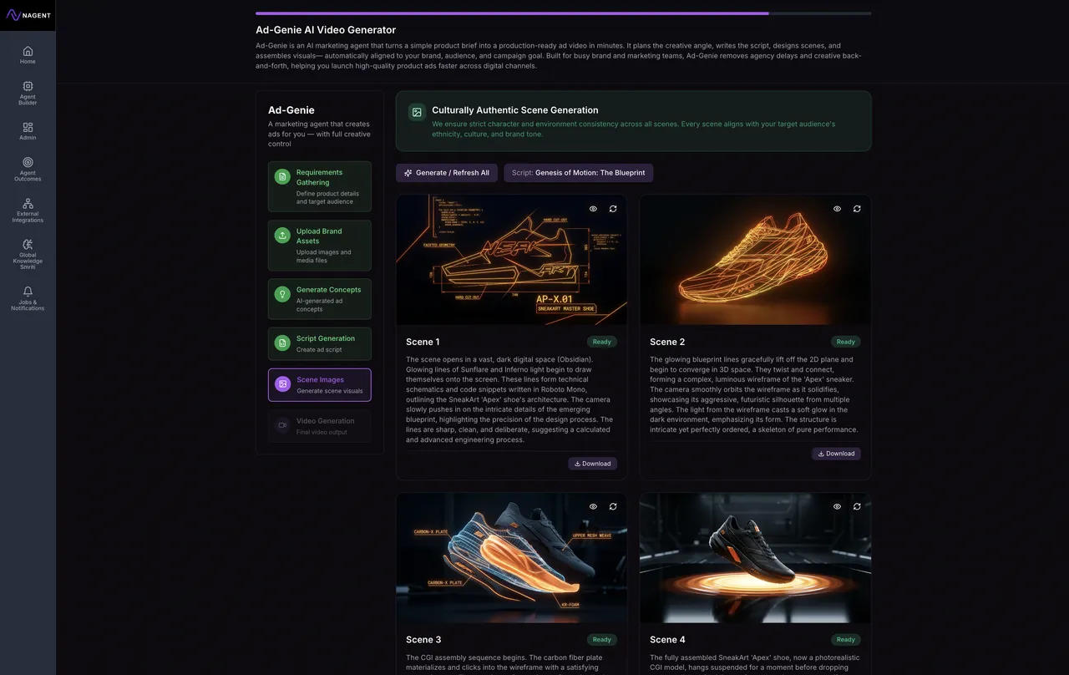The width and height of the screenshot is (1069, 675).
Task: Open the Generate Concepts step
Action: point(320,299)
